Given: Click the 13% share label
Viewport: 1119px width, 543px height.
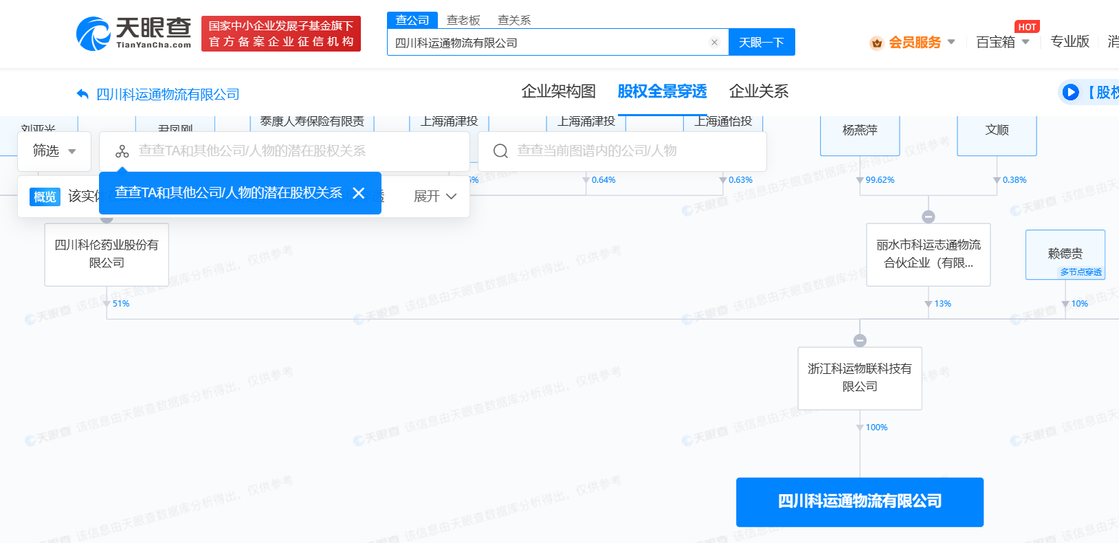Looking at the screenshot, I should 942,304.
